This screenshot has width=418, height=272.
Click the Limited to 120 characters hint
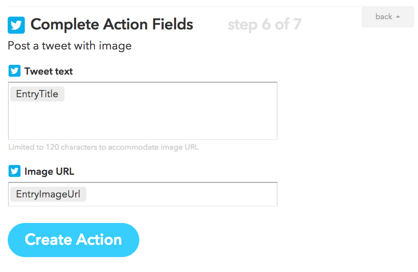103,147
